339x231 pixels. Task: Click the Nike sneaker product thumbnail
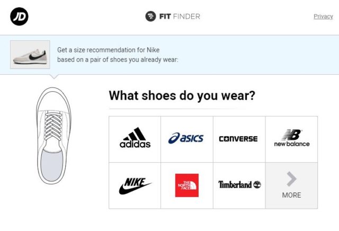coord(30,55)
